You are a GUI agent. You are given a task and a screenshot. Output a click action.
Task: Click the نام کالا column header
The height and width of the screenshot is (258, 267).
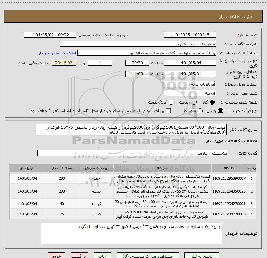[162, 168]
